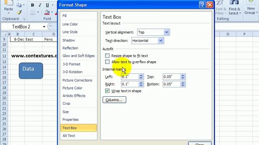Click the Sort & Filter icon
The image size is (259, 145).
tap(220, 2)
